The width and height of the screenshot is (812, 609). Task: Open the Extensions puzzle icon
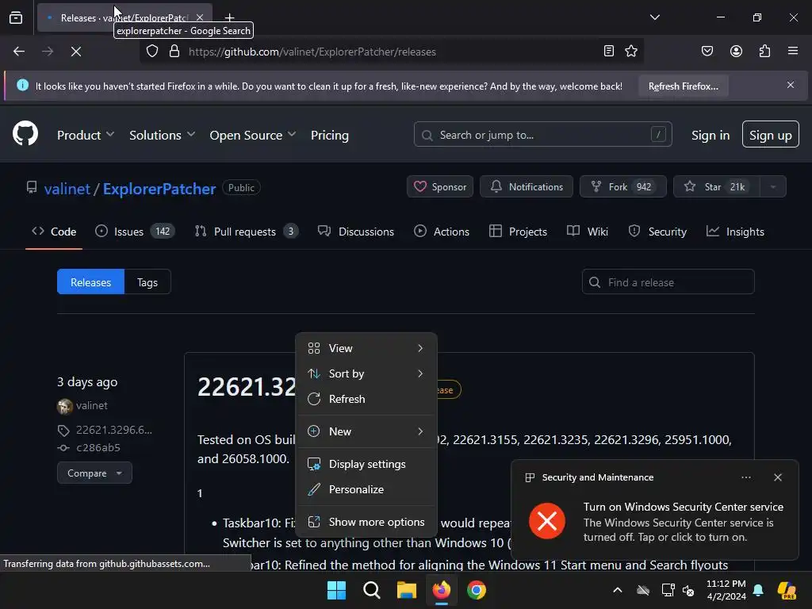click(764, 51)
